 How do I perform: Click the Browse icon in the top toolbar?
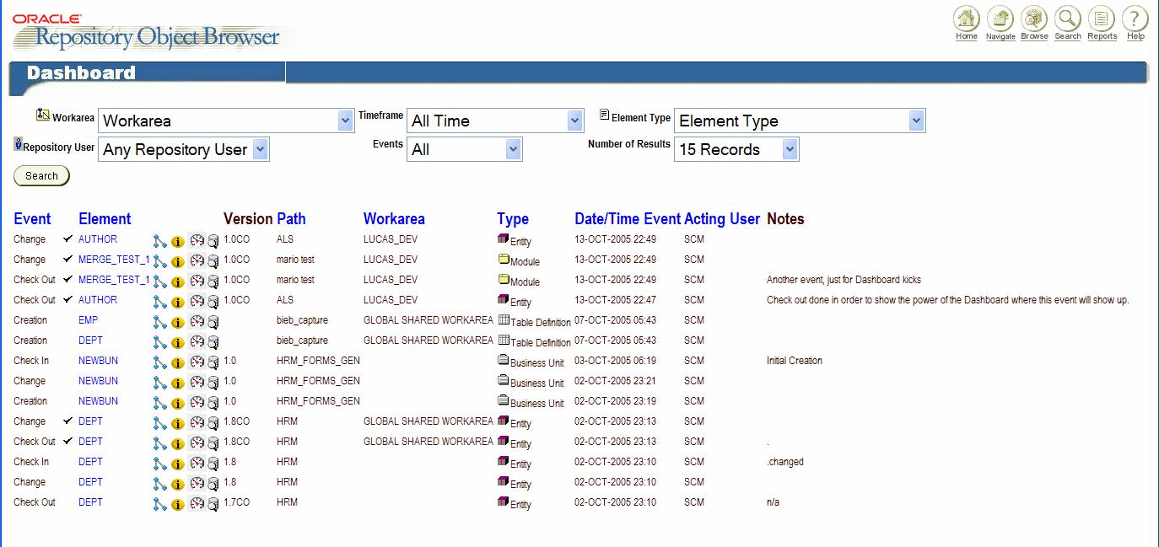click(x=1034, y=19)
